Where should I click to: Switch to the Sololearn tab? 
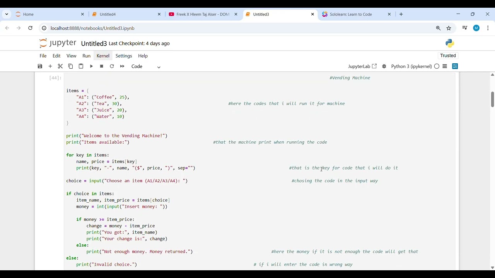pyautogui.click(x=357, y=14)
